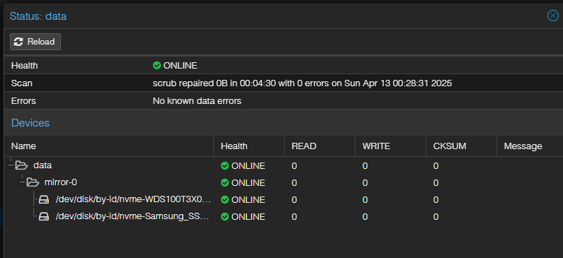
Task: Click the CKSUM value 0 in WDS100T3X0 row
Action: pos(436,200)
